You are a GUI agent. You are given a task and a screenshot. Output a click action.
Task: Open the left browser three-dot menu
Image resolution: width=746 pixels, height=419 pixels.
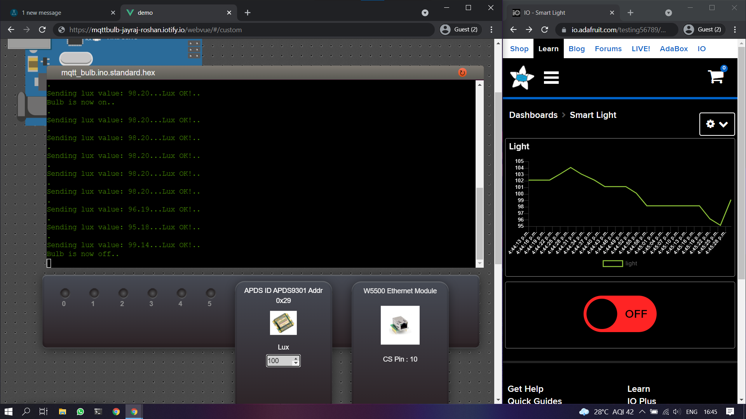(492, 29)
